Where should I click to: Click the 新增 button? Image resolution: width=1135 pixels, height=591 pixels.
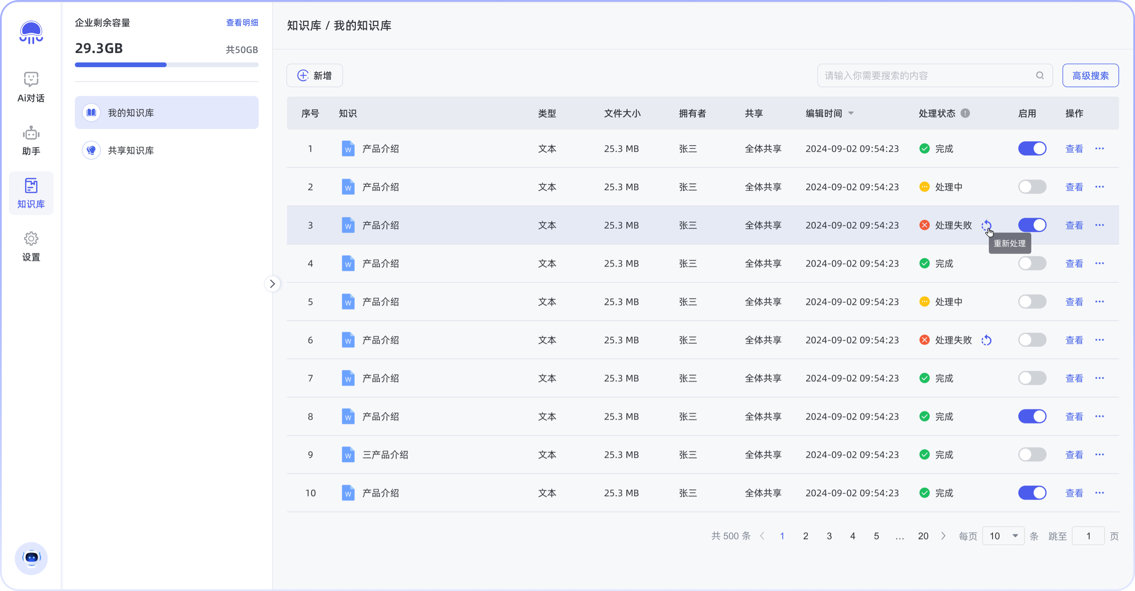[315, 75]
